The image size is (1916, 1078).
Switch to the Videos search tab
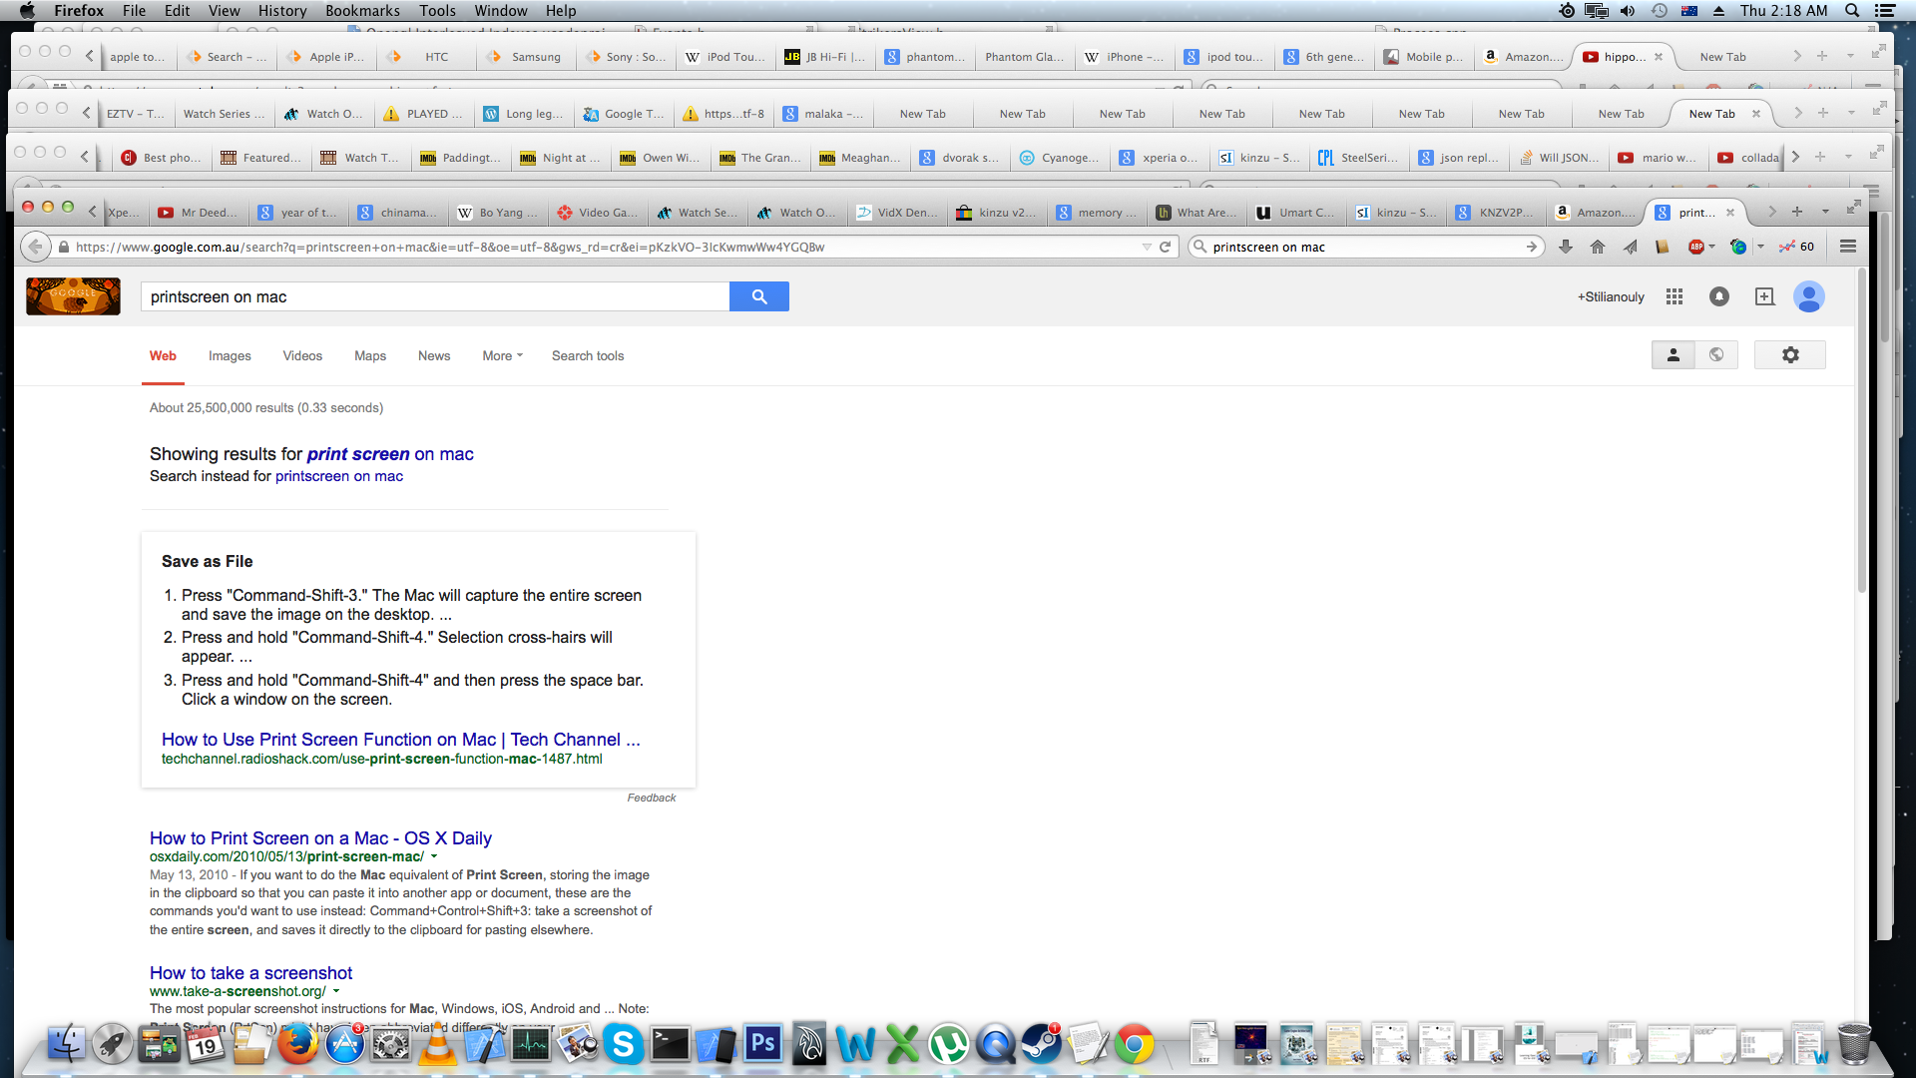[302, 355]
